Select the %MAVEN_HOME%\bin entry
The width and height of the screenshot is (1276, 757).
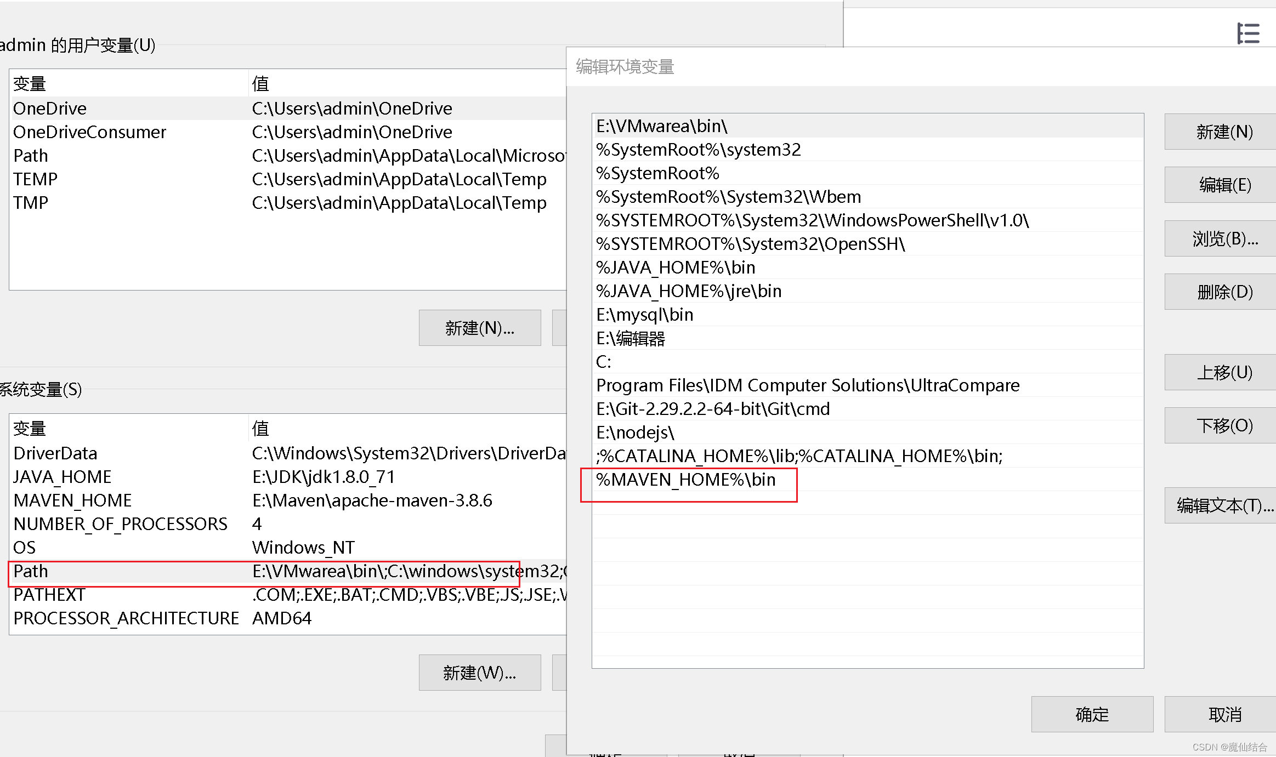[868, 480]
